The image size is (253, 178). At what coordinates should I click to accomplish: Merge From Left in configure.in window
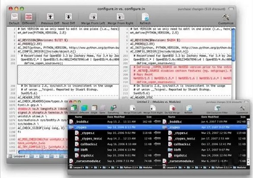tap(93, 19)
